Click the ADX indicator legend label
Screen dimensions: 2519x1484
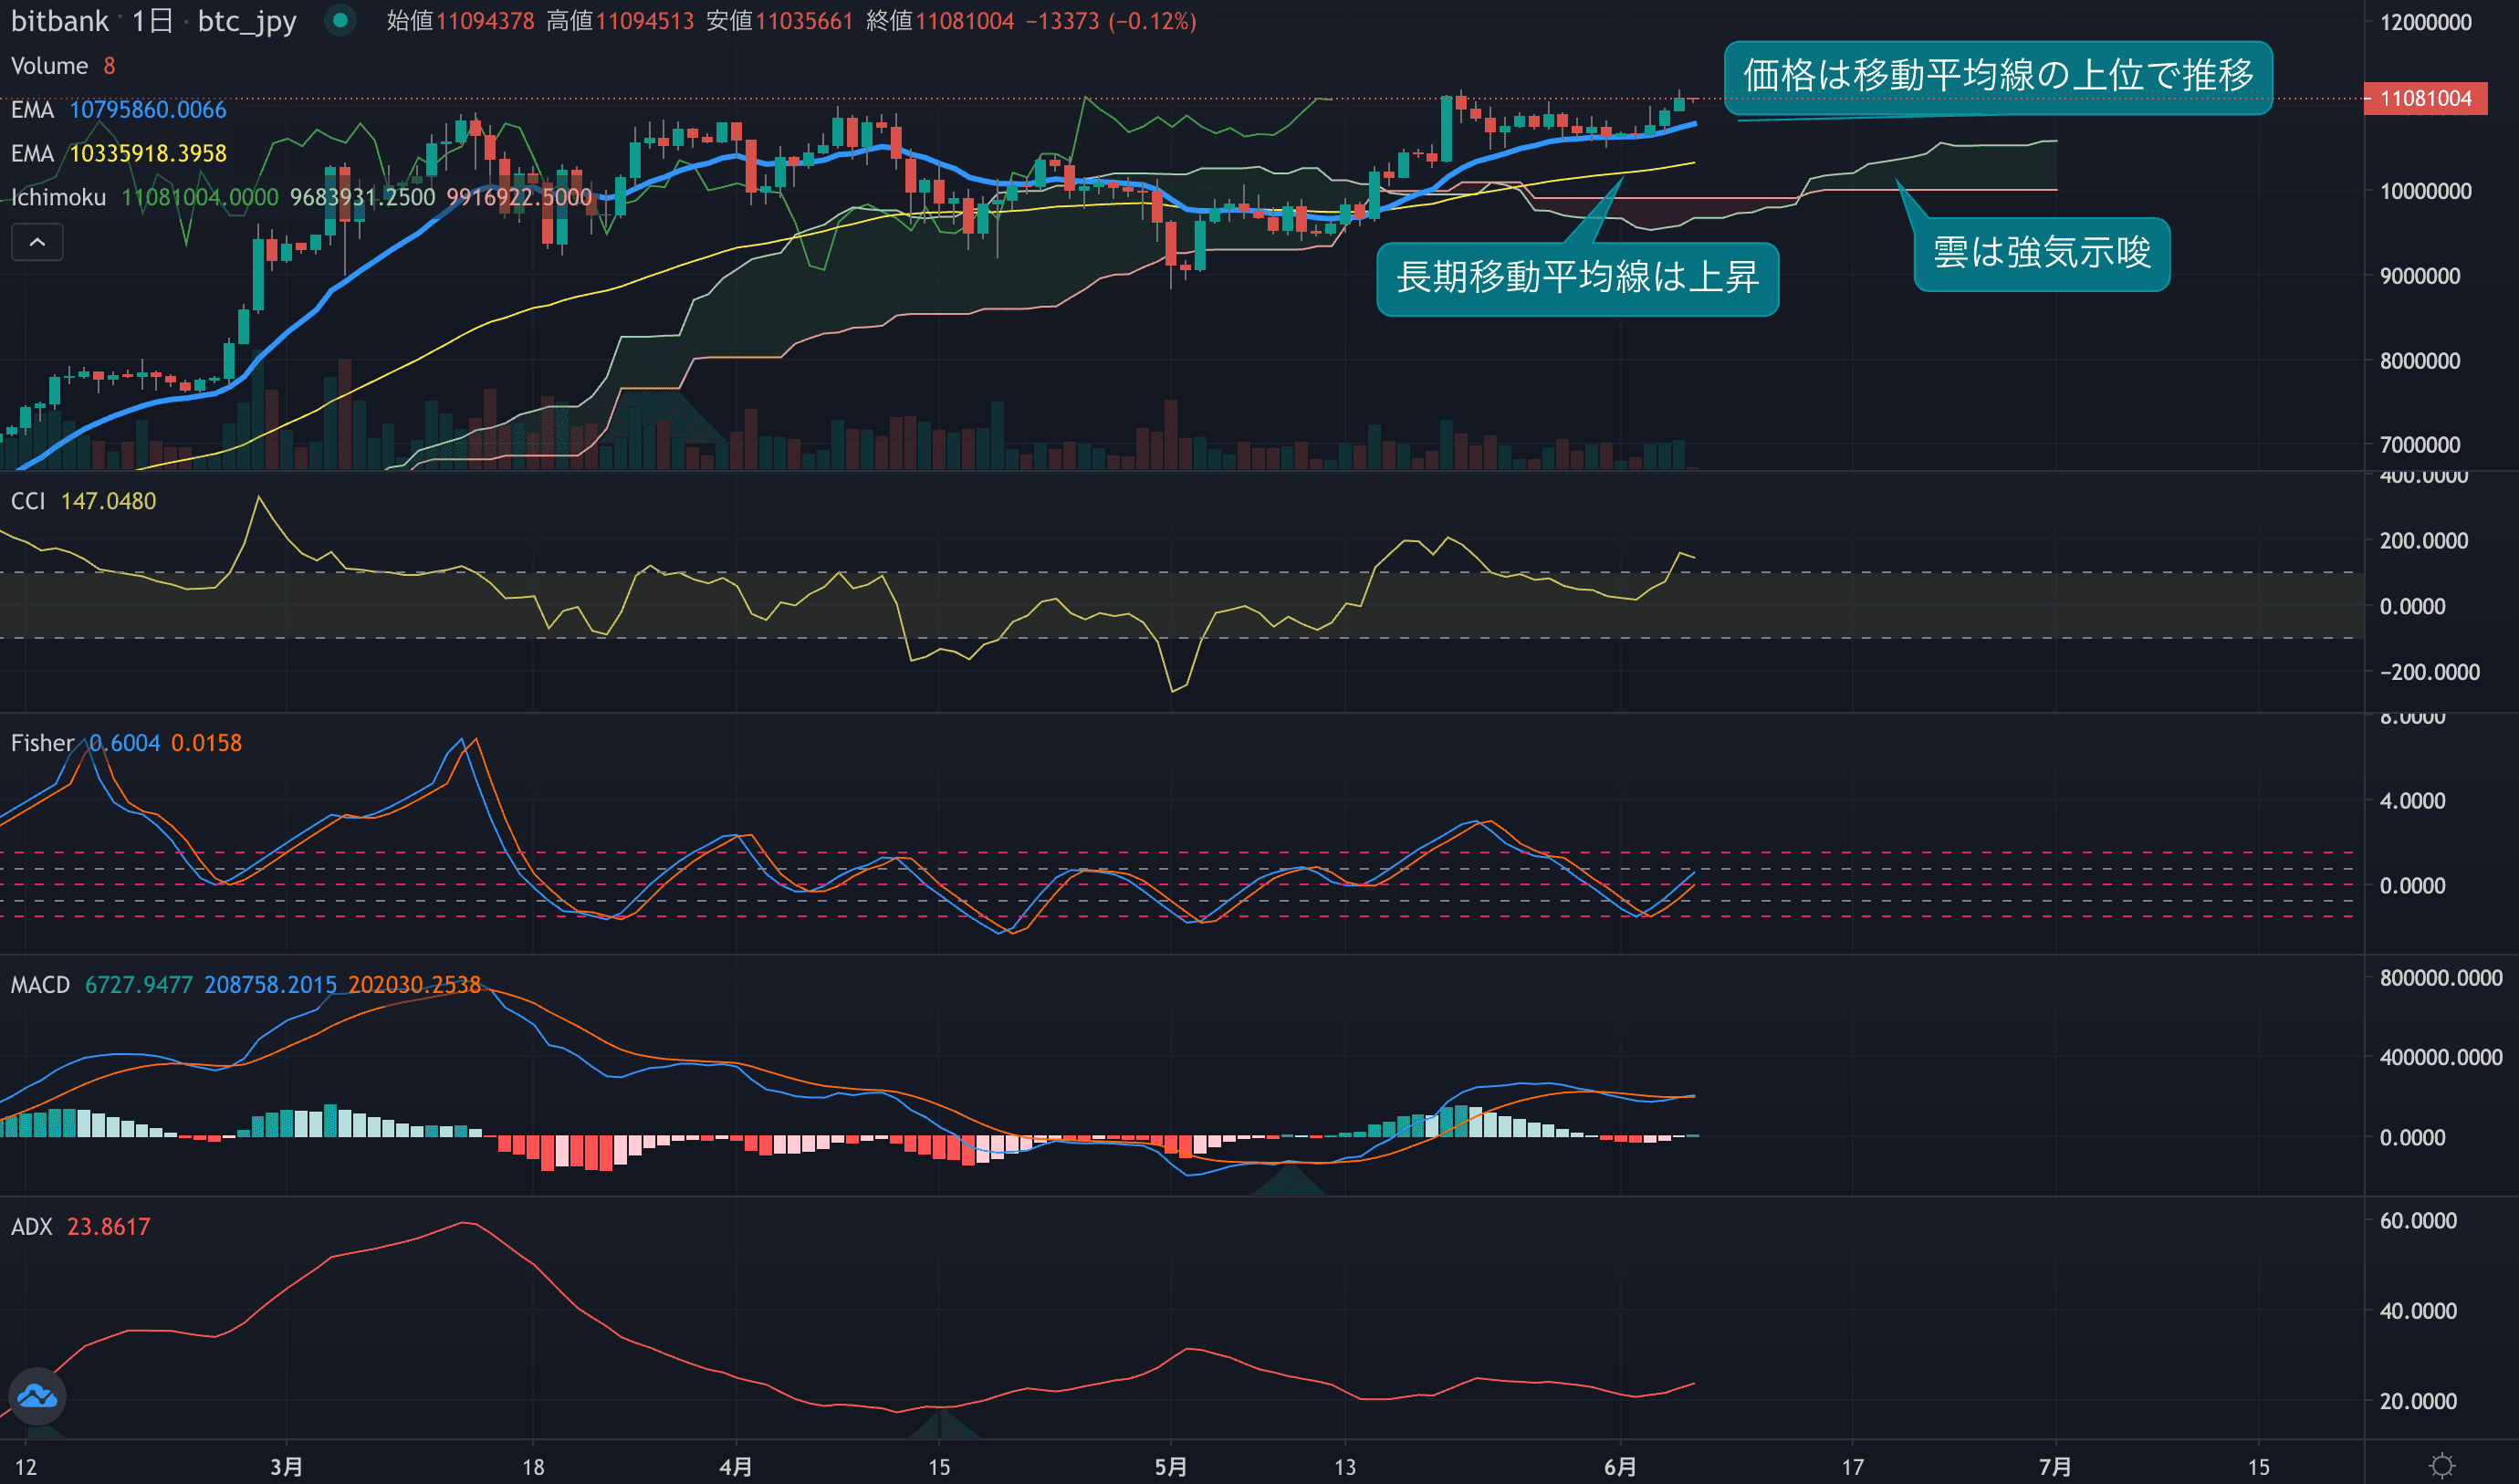(31, 1227)
